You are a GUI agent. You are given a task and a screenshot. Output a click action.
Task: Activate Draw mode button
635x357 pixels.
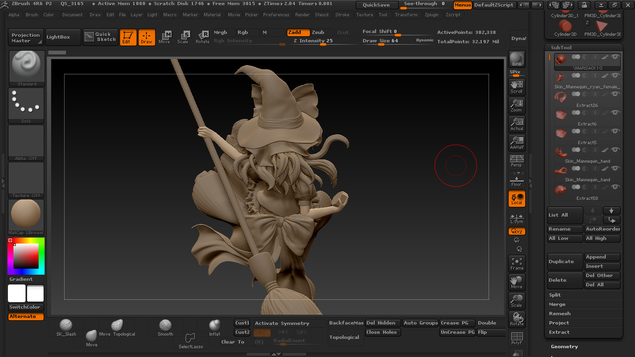pyautogui.click(x=147, y=37)
